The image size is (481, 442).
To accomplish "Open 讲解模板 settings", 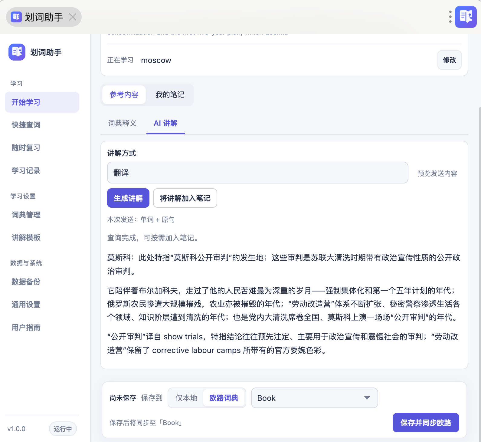I will [42, 237].
